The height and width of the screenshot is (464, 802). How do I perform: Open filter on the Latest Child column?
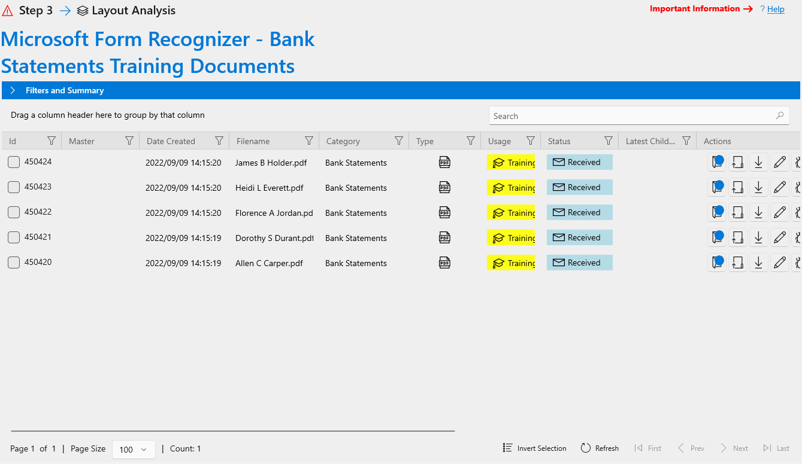(686, 141)
